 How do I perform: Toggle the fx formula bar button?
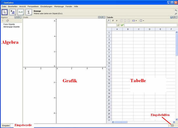(x=109, y=21)
